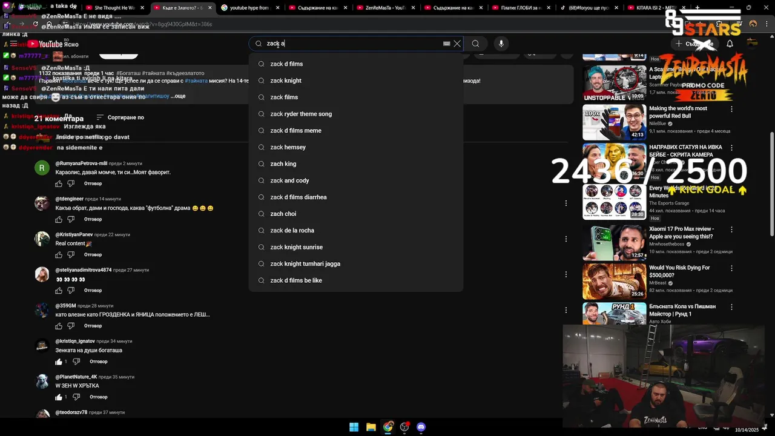Image resolution: width=775 pixels, height=436 pixels.
Task: Choose 'zack king' suggestion
Action: 356,163
